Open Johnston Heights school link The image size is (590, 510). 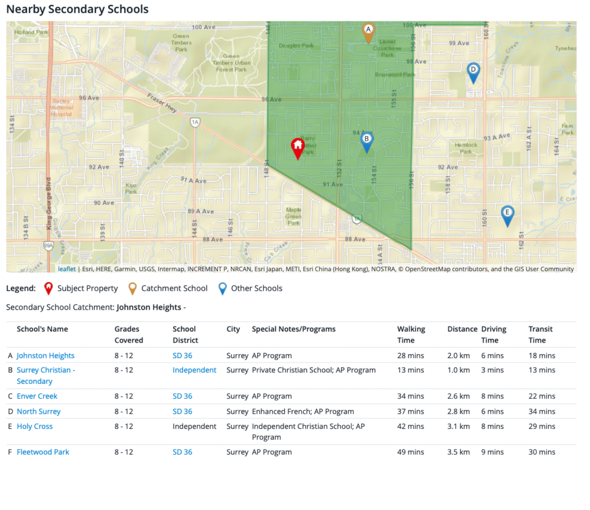(x=46, y=356)
